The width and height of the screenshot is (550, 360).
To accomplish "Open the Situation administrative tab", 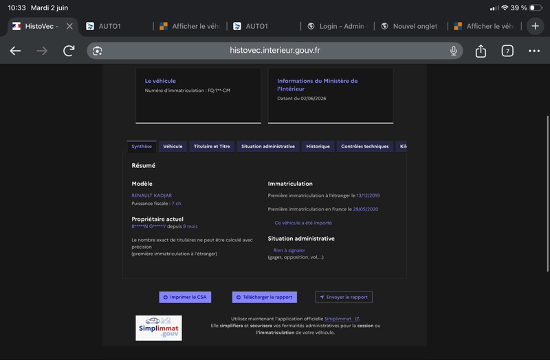I will (268, 147).
